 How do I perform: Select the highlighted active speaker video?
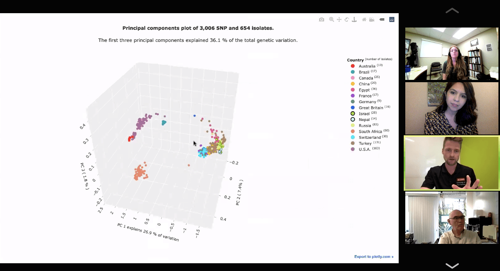(x=452, y=163)
